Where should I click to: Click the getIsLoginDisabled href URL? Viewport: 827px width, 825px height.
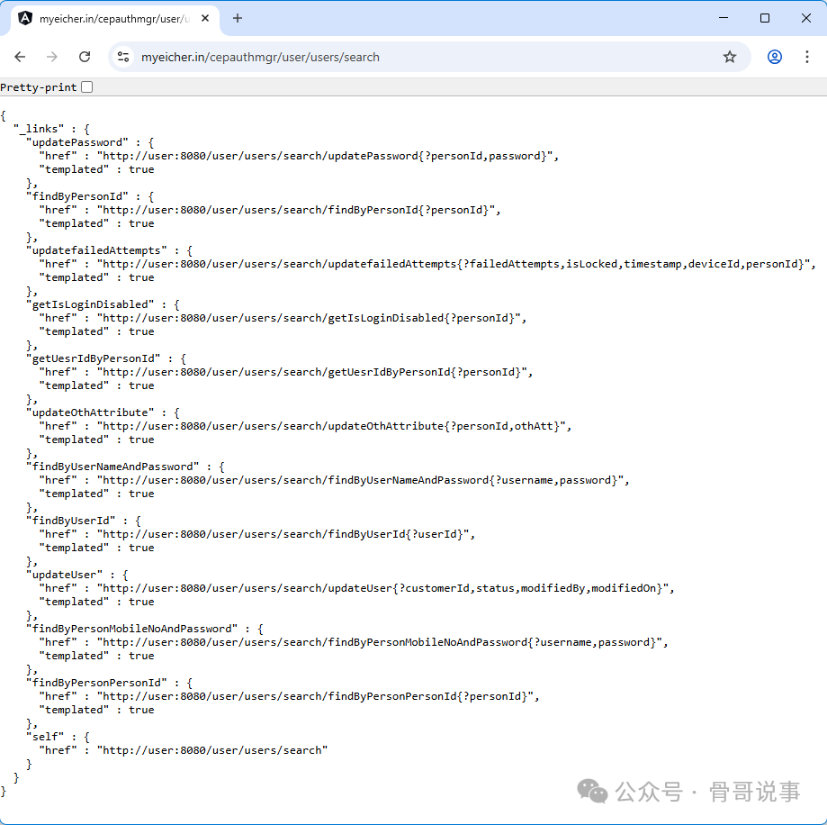[309, 318]
